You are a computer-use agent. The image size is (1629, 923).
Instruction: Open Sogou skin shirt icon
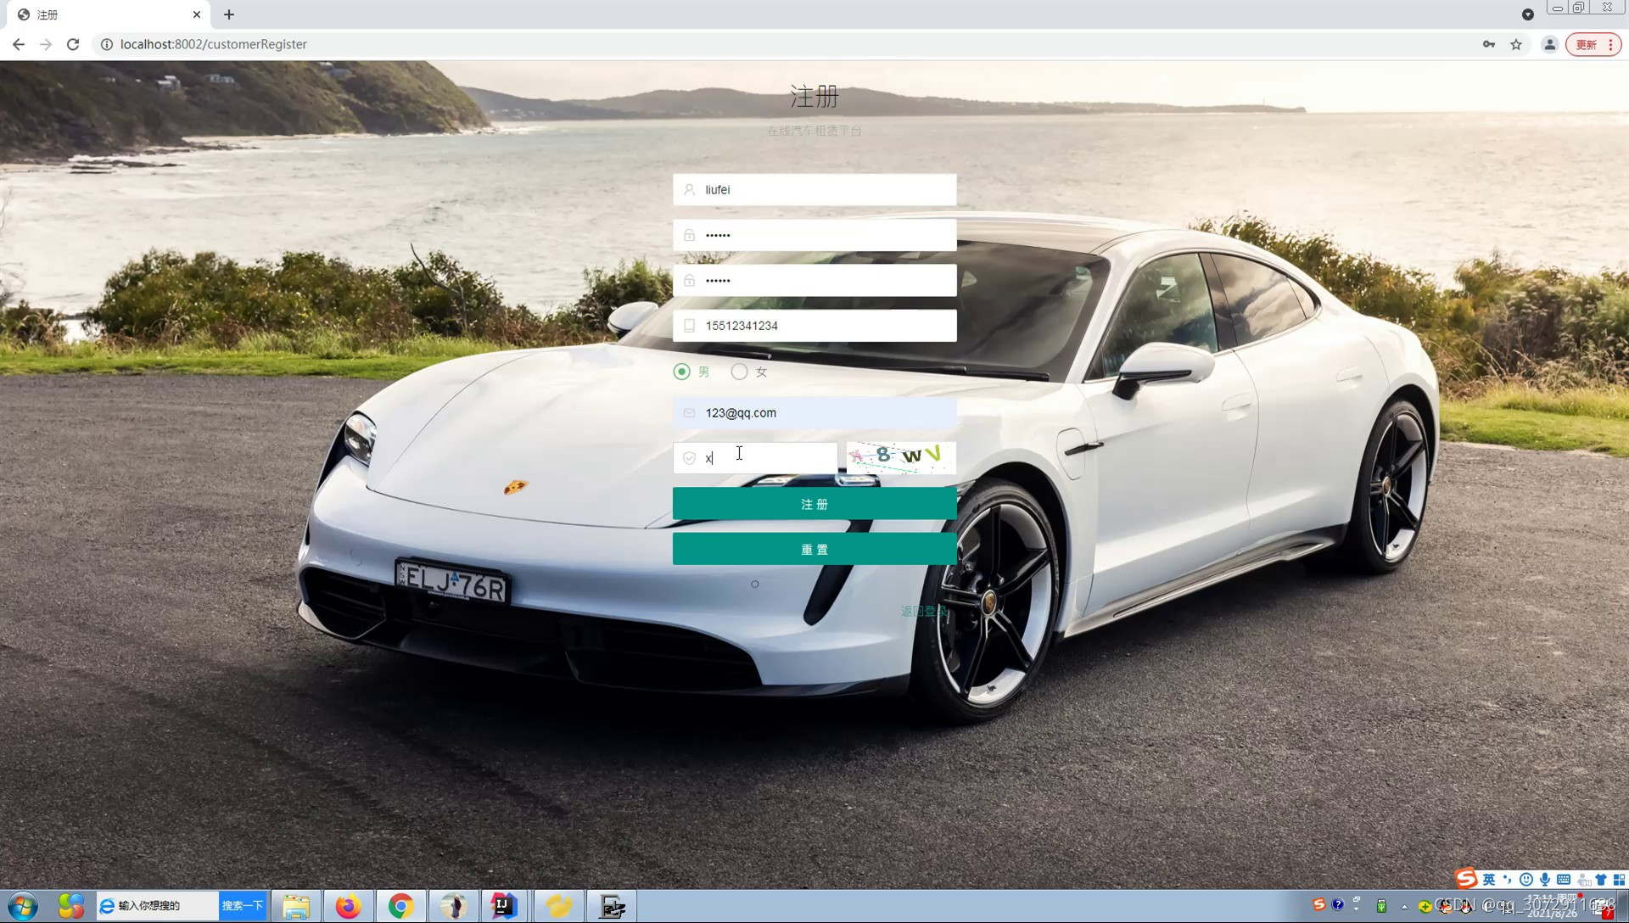(1601, 880)
